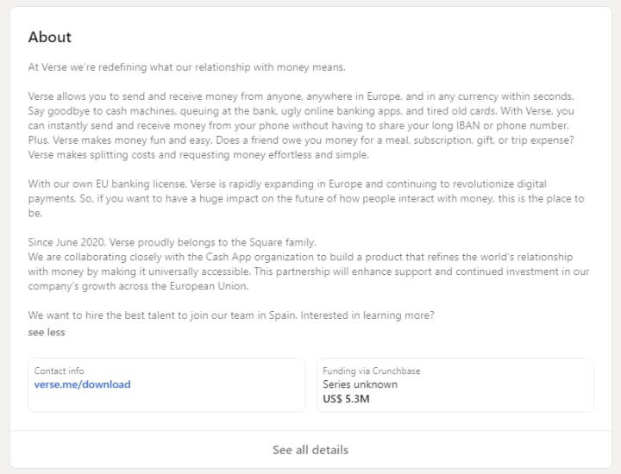Click the "About" section heading

[x=50, y=37]
